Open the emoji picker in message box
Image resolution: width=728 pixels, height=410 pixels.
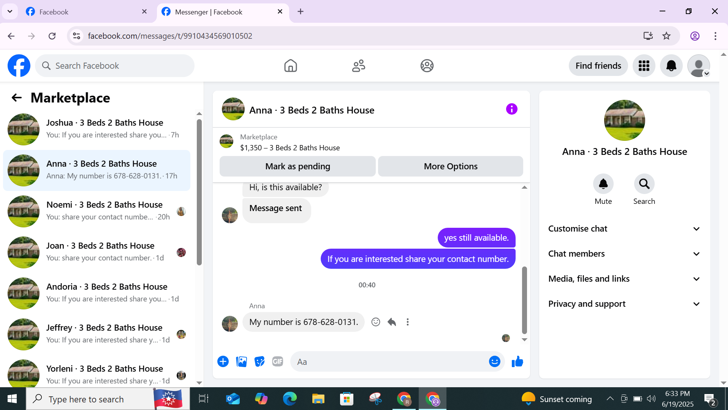click(x=494, y=361)
